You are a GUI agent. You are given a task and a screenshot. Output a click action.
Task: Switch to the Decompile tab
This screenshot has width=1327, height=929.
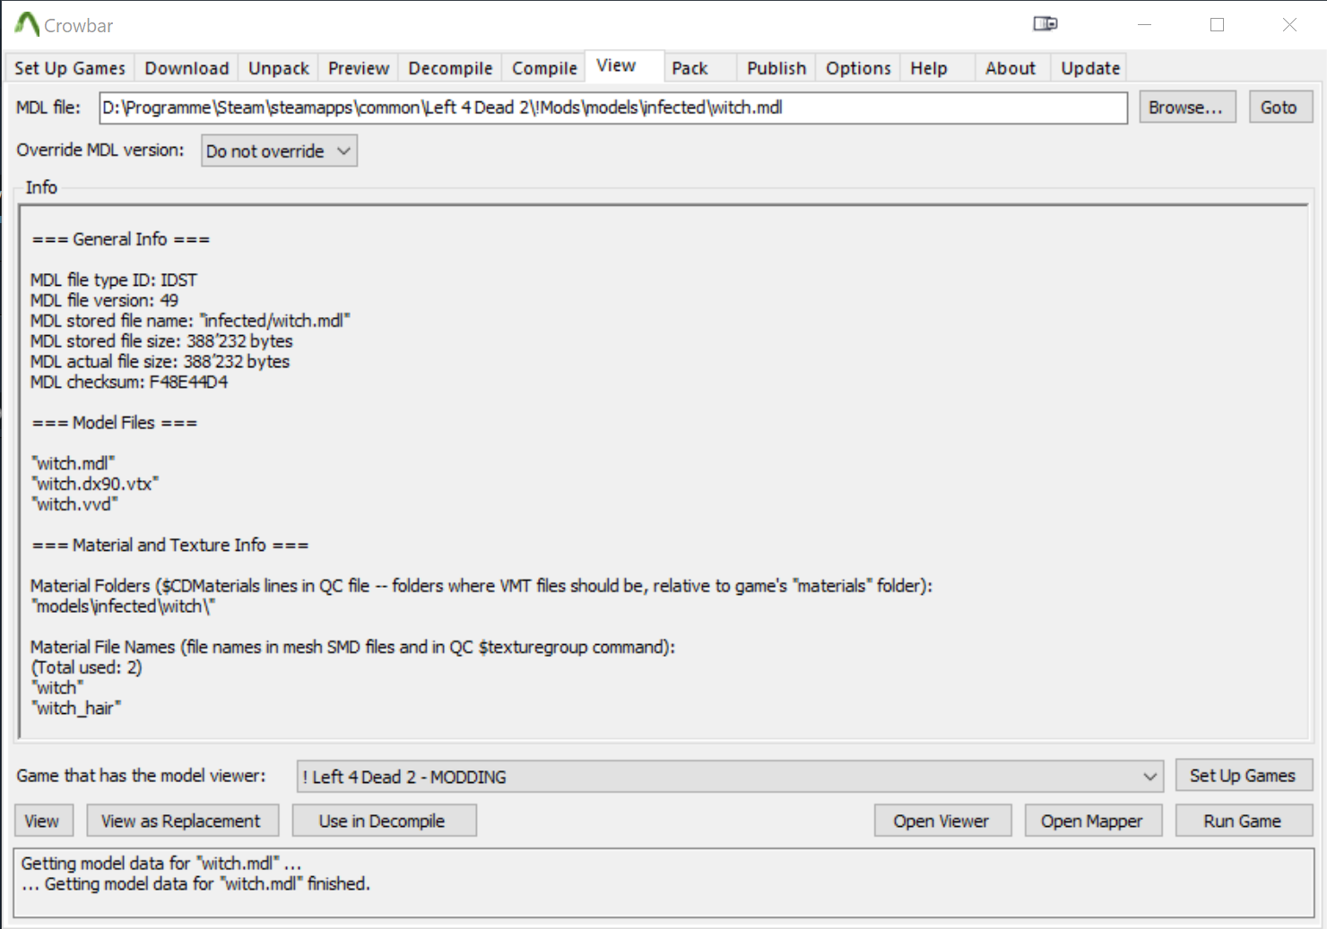pos(450,68)
